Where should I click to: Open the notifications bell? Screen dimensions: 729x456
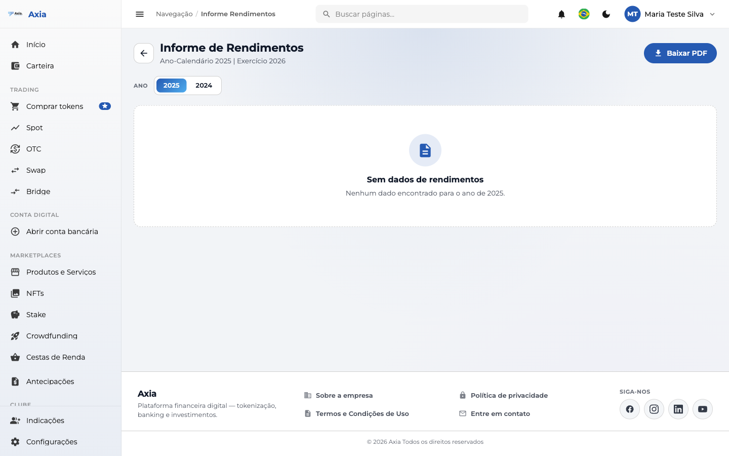pyautogui.click(x=561, y=14)
